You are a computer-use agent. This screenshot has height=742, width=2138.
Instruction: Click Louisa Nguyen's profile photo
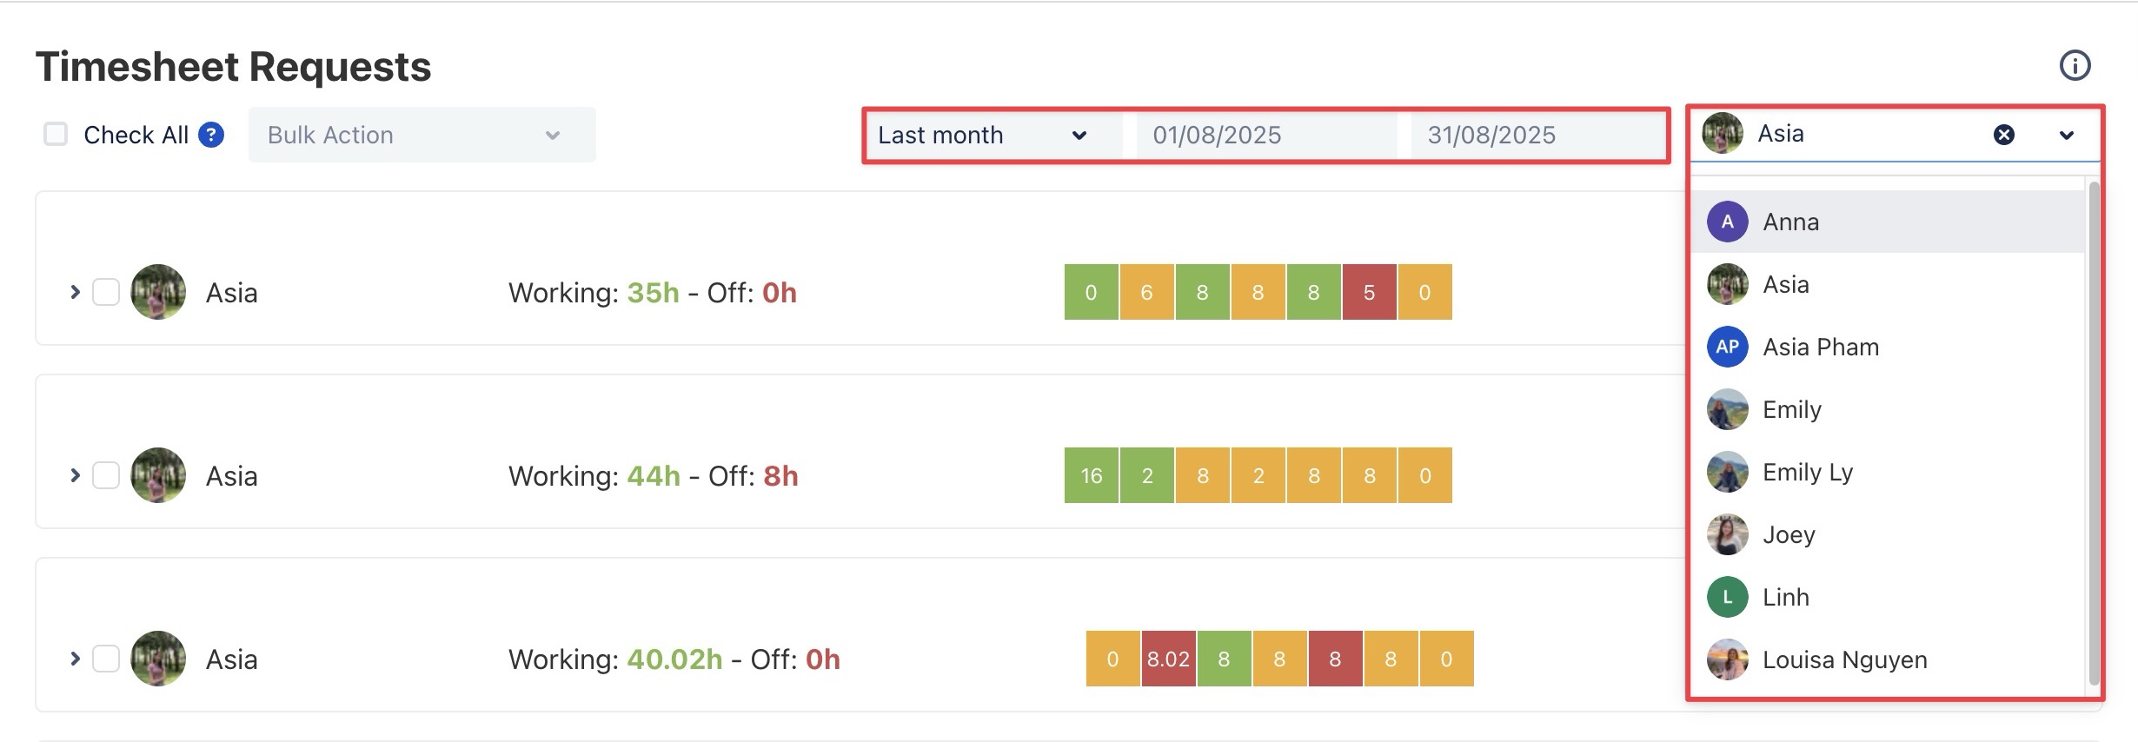[1727, 659]
